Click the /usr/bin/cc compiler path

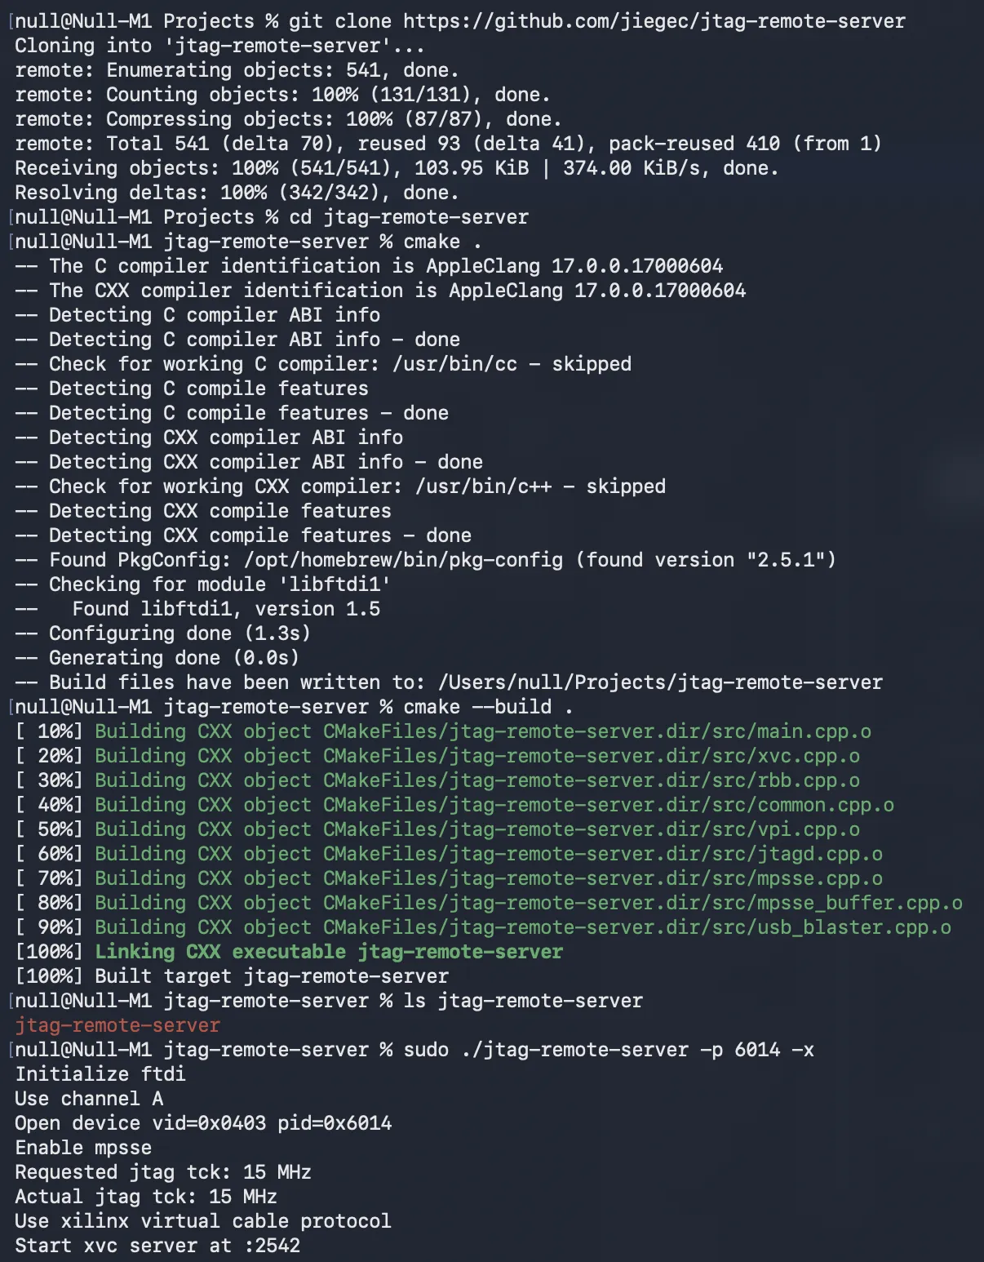pyautogui.click(x=454, y=364)
